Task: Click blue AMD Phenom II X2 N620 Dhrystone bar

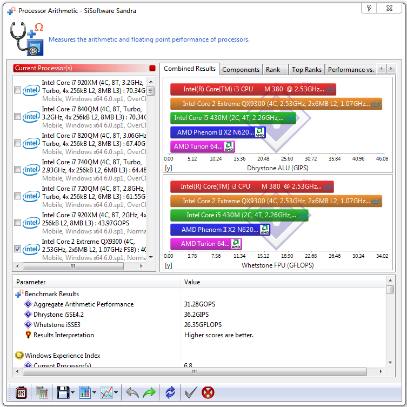Action: [x=218, y=132]
